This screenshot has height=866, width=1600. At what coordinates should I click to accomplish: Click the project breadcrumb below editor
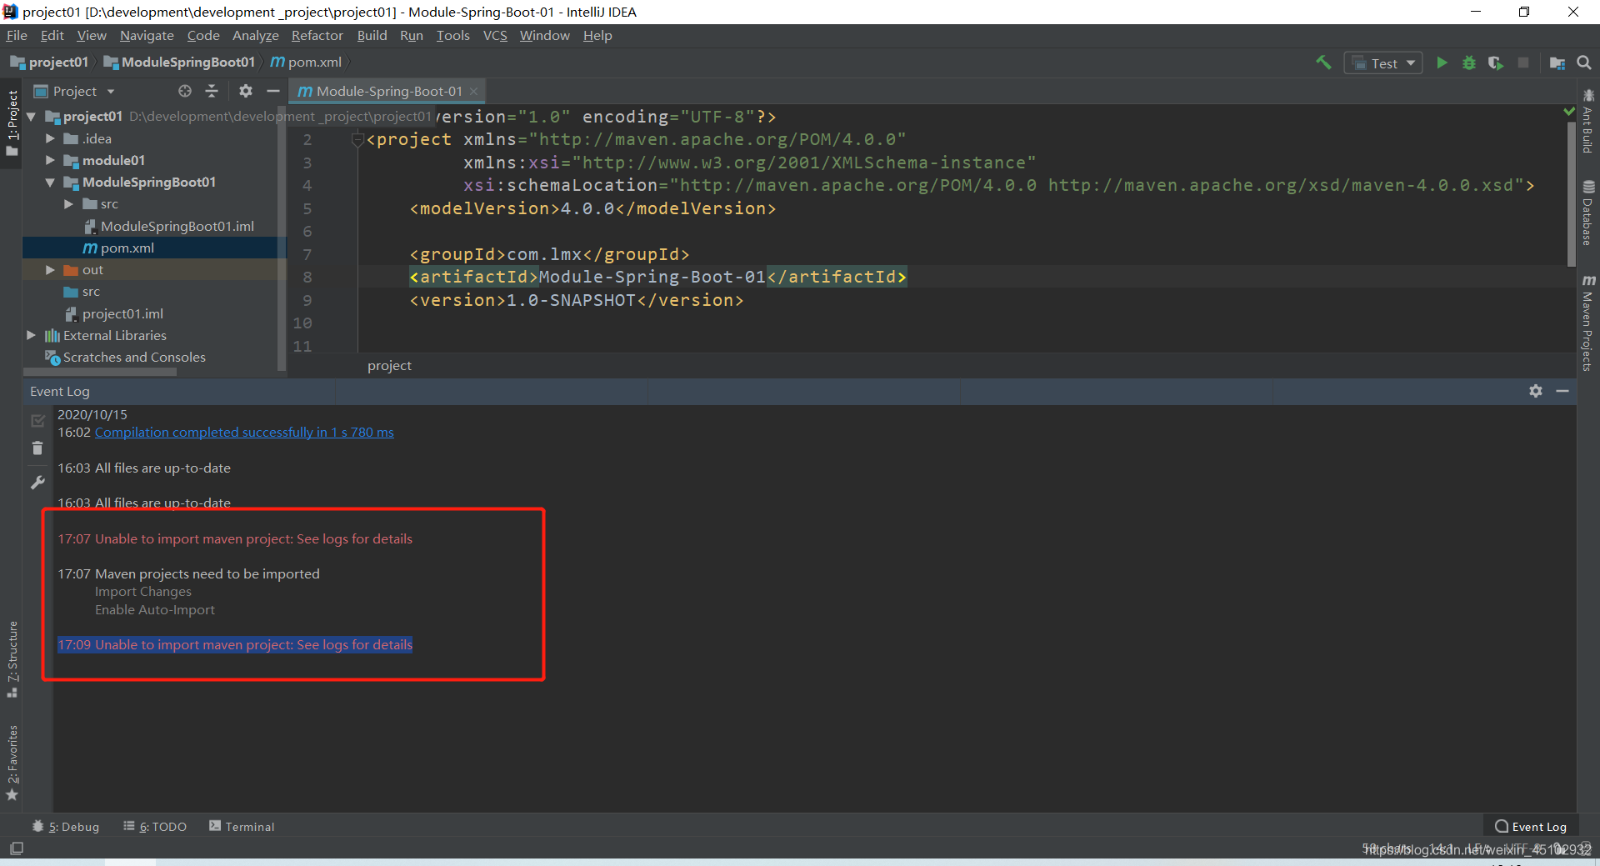(389, 366)
